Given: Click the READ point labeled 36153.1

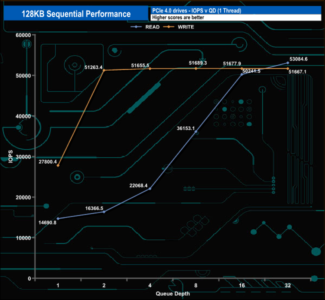Looking at the screenshot, I should 196,131.
